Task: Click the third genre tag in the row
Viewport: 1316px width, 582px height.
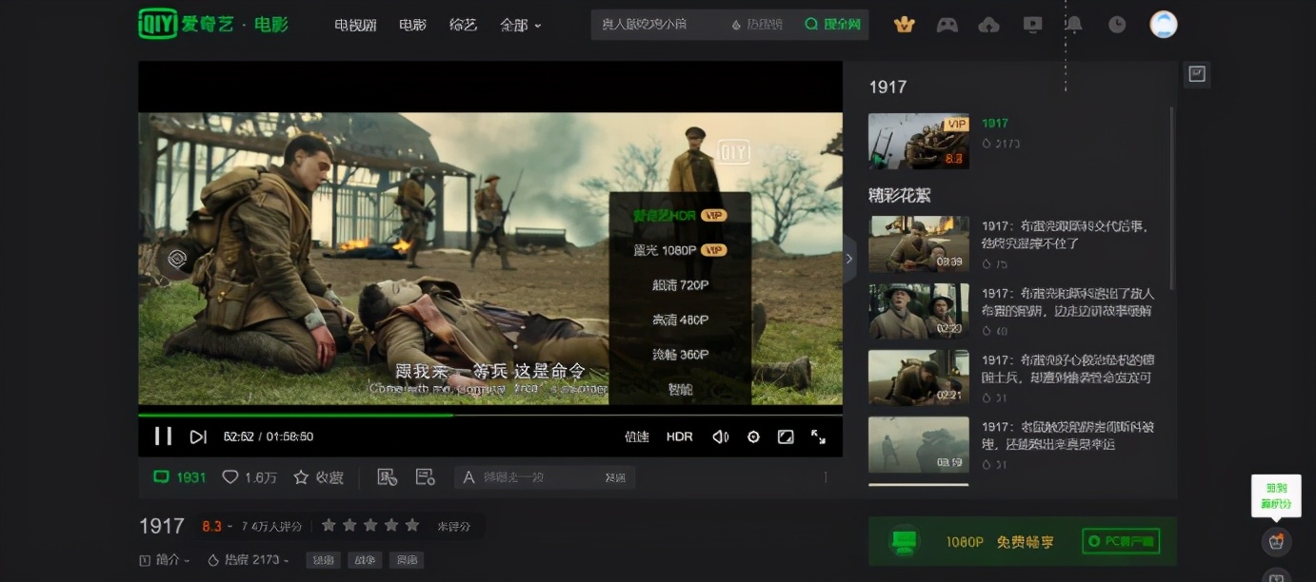Action: pos(408,560)
